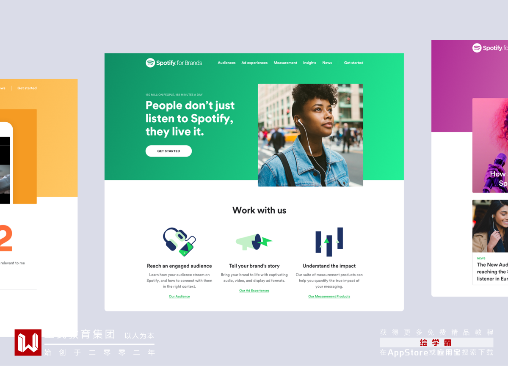Follow the Our Measurement Products link

pyautogui.click(x=329, y=297)
